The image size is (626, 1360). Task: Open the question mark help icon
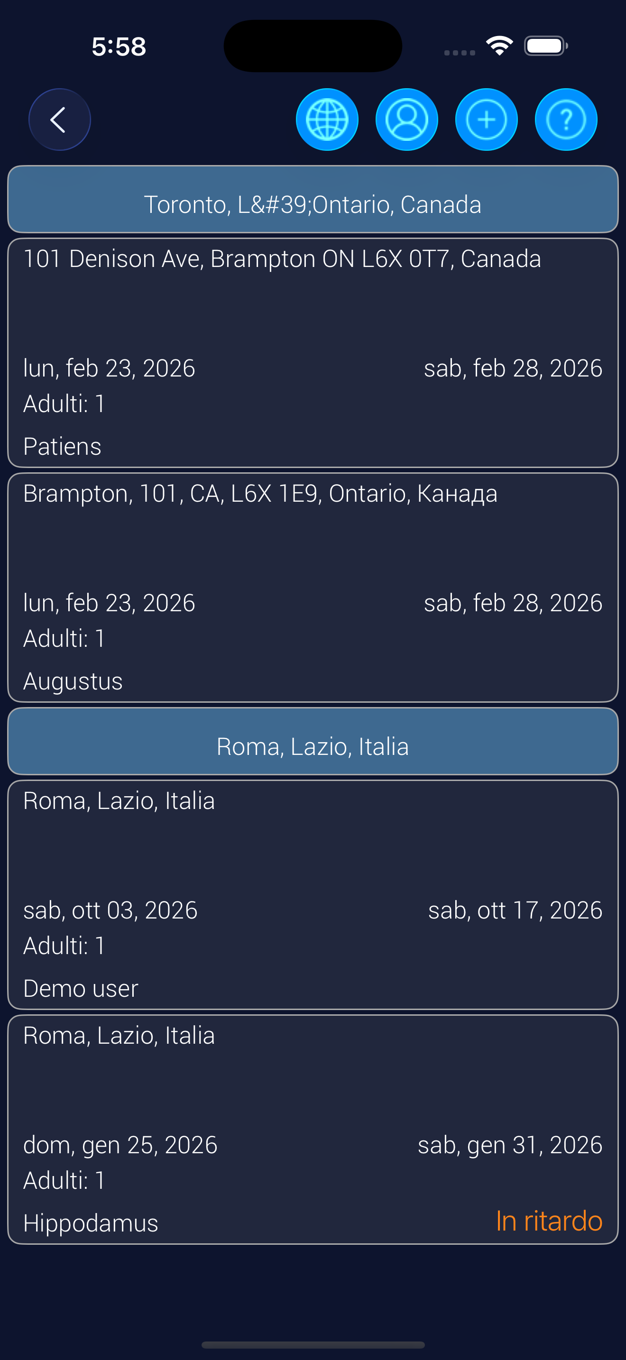tap(566, 120)
